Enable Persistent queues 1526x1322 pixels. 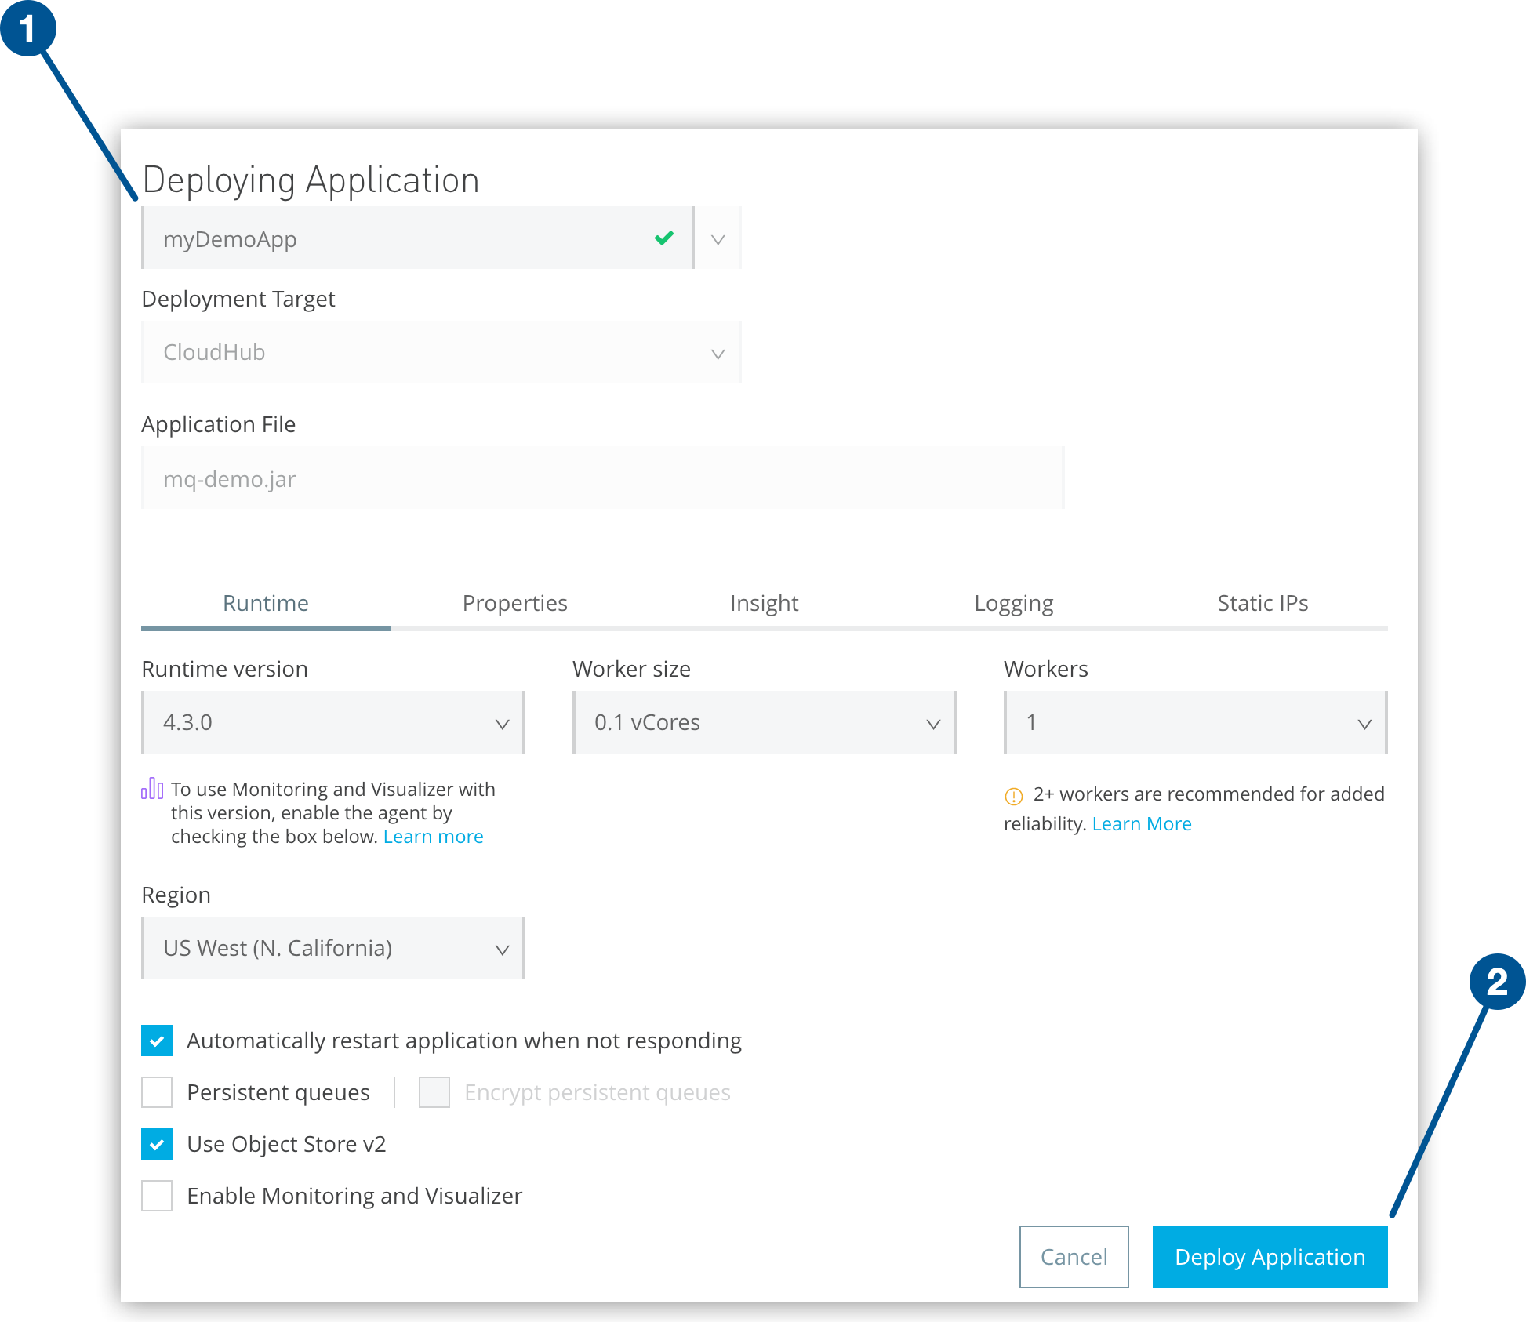157,1091
